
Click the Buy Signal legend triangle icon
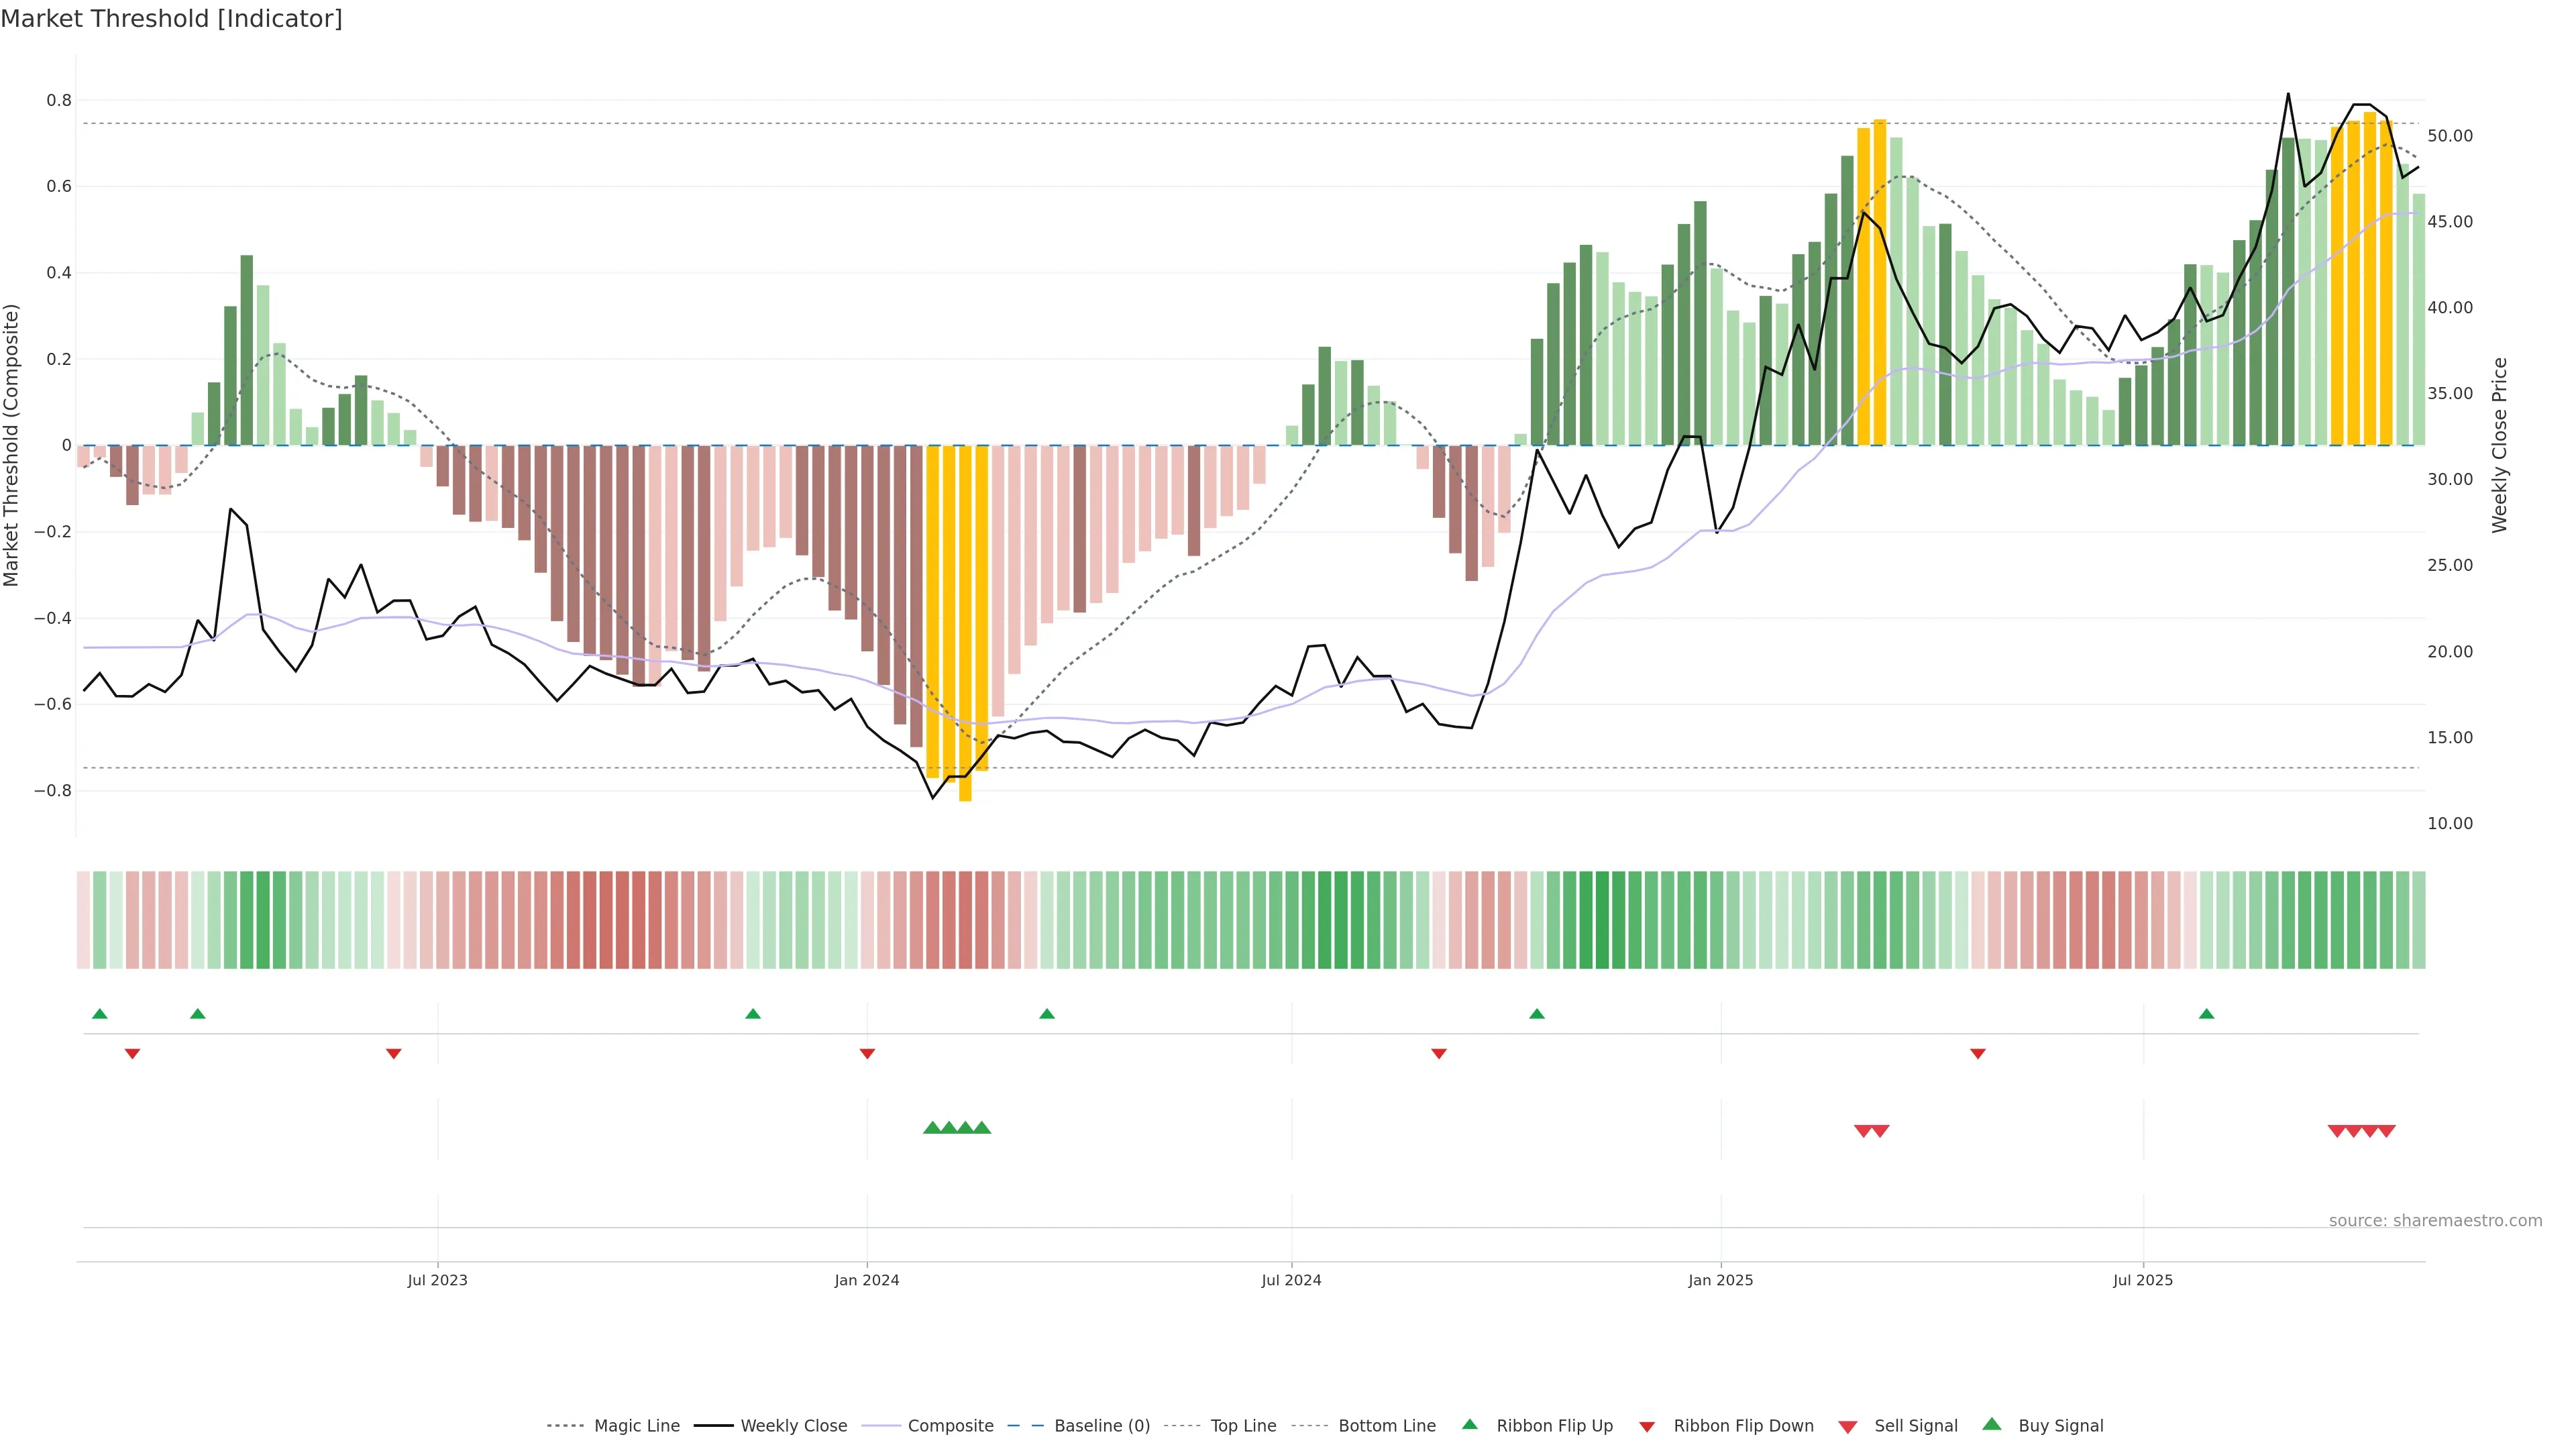(1992, 1424)
